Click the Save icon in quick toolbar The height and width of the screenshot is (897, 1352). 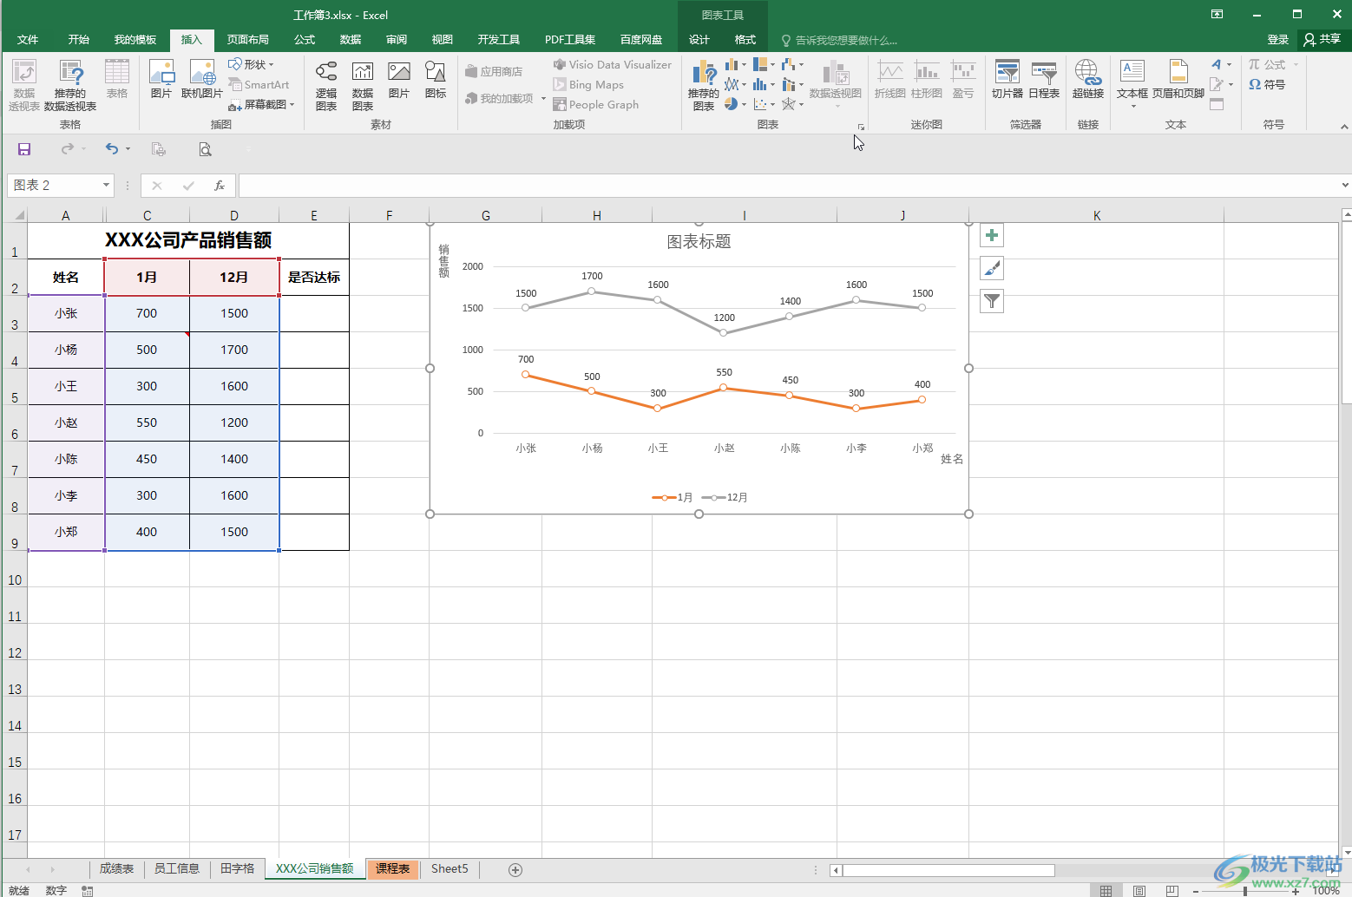tap(24, 149)
